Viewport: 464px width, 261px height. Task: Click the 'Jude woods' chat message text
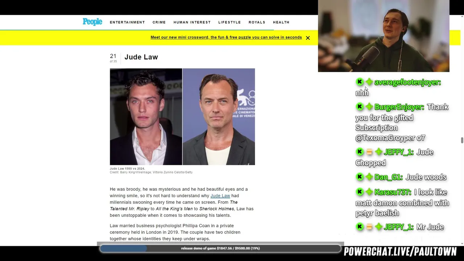pyautogui.click(x=426, y=177)
